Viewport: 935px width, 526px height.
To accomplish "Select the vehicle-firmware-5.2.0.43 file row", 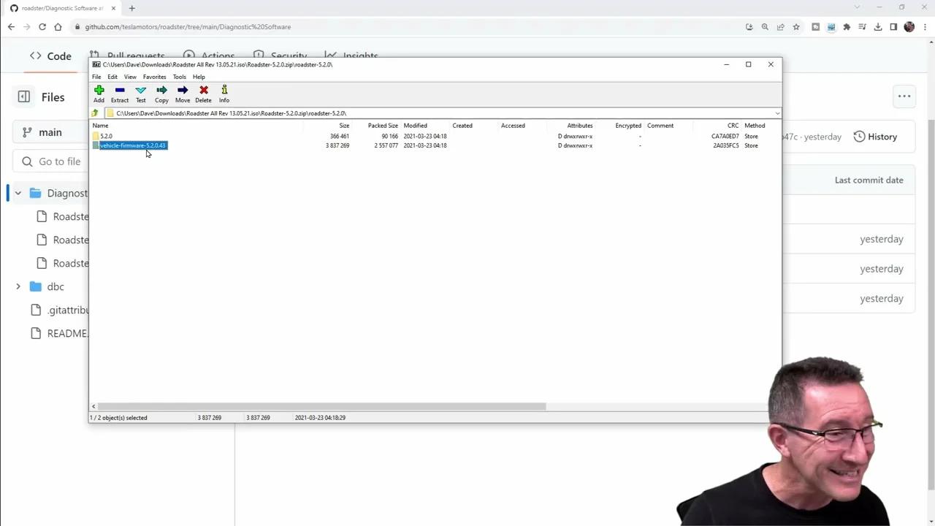I will 131,145.
